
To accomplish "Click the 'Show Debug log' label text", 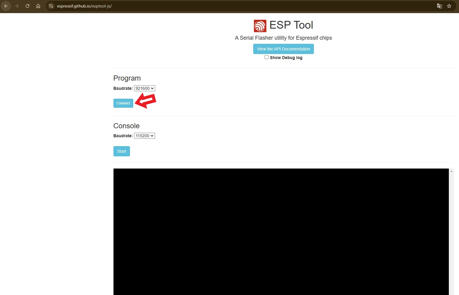I will click(x=286, y=58).
